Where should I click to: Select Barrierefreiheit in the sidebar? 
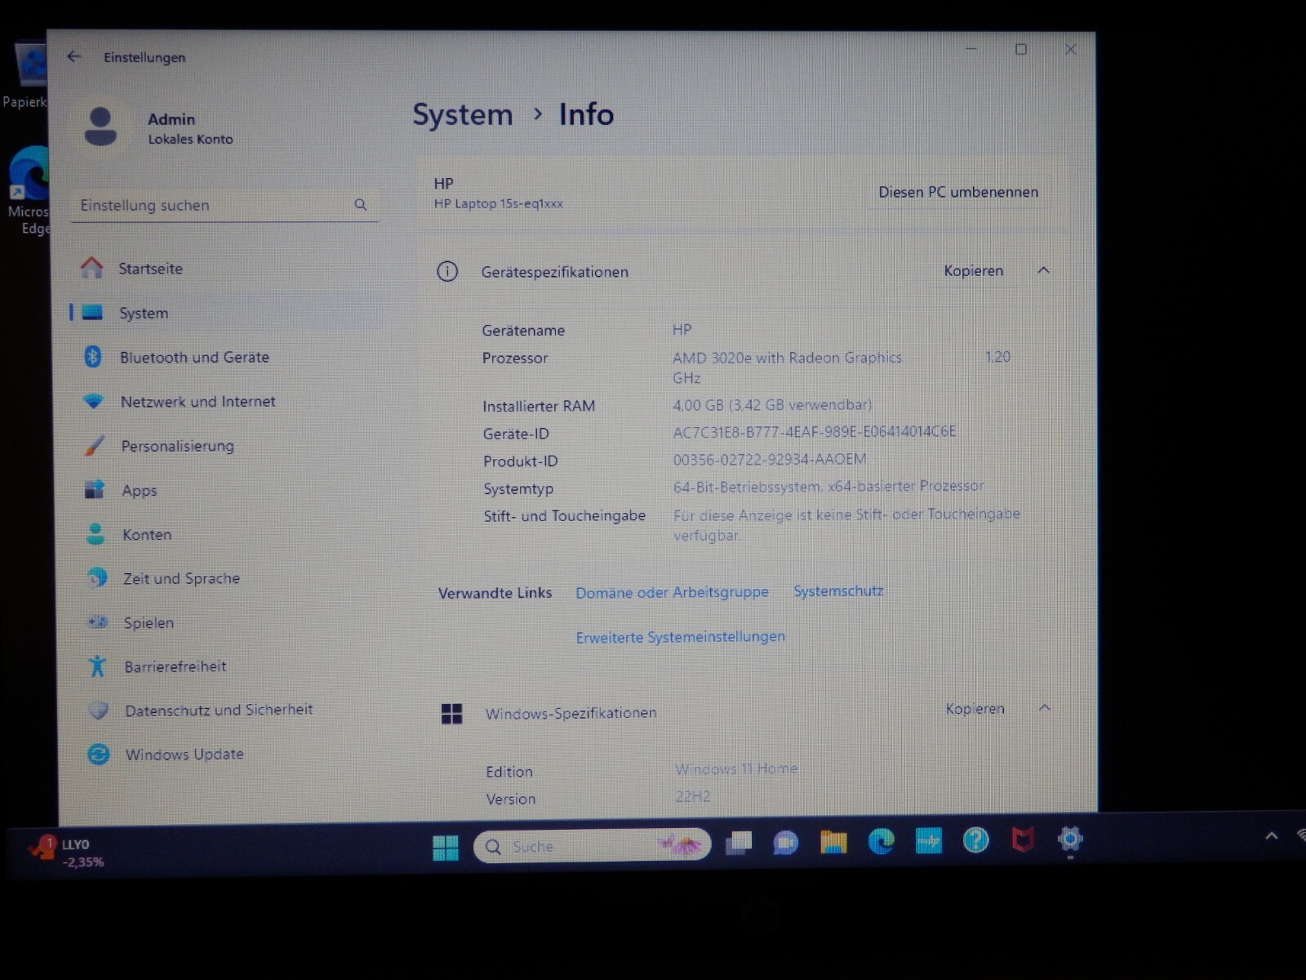coord(175,666)
